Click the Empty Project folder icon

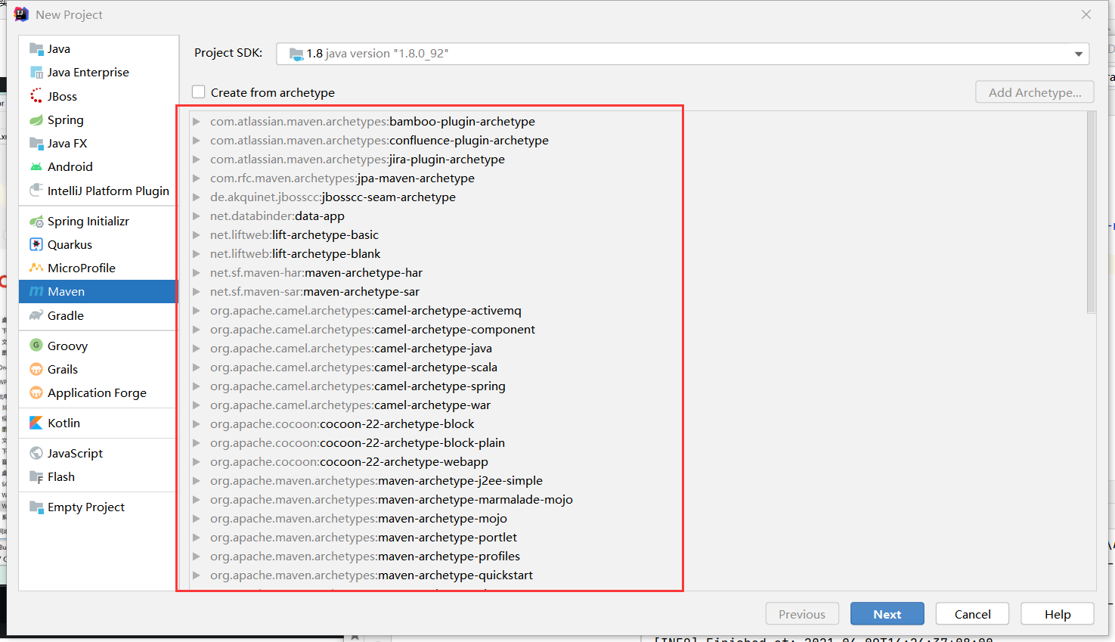[36, 507]
